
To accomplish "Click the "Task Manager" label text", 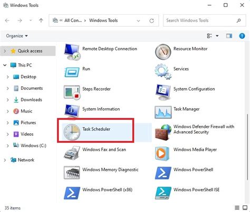I will tap(187, 109).
